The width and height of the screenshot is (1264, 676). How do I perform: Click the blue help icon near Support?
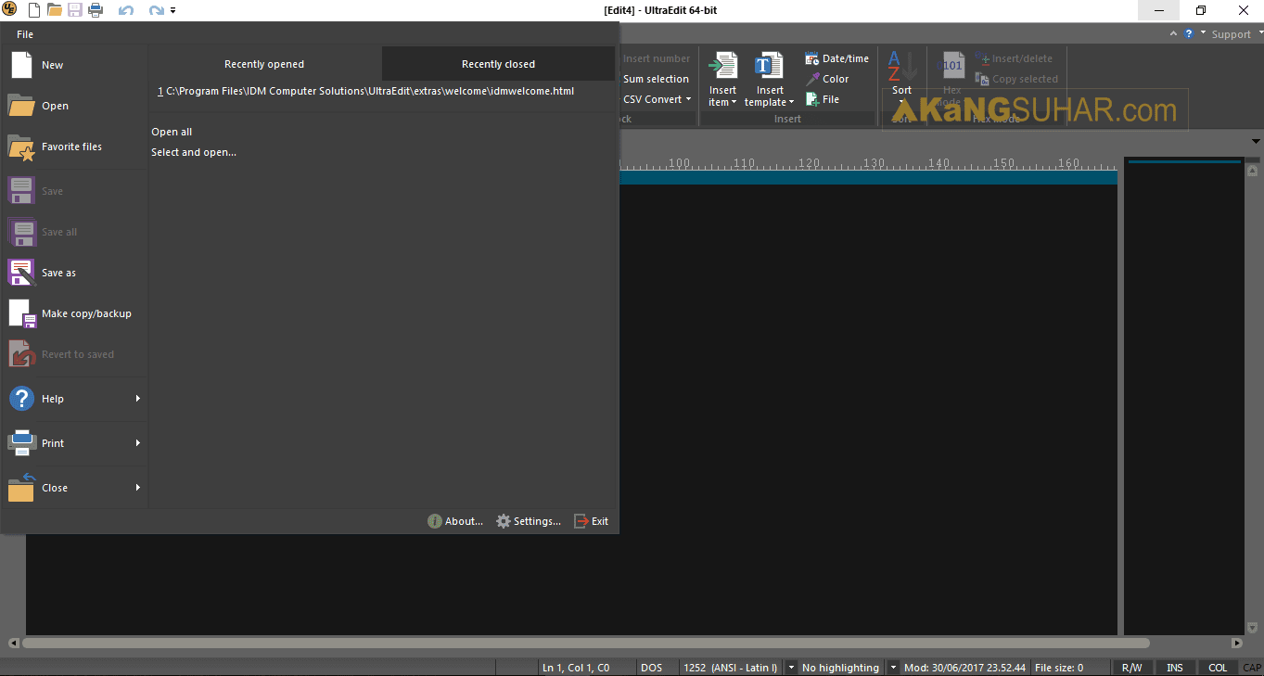pos(1188,33)
